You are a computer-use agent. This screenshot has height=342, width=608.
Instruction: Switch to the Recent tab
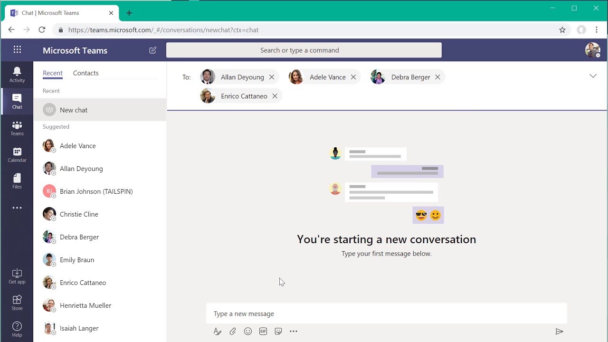53,73
